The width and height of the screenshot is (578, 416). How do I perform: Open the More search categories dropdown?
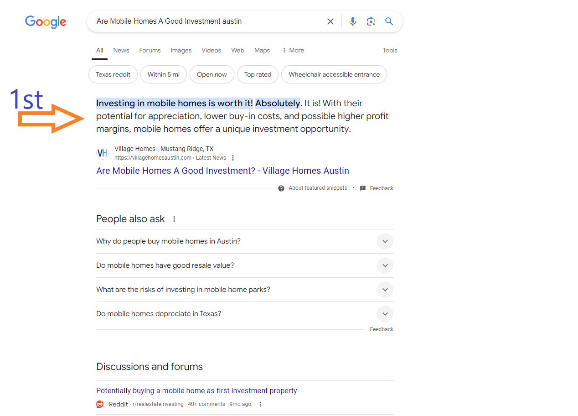tap(293, 50)
